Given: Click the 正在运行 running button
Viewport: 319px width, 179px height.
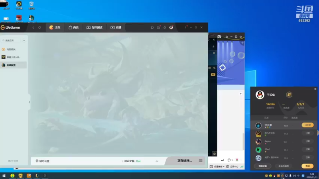Looking at the screenshot, I should click(185, 161).
